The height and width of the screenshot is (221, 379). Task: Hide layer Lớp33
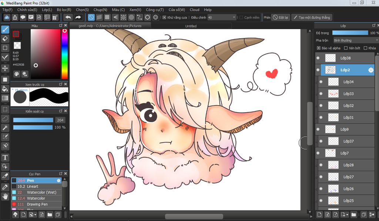[321, 94]
